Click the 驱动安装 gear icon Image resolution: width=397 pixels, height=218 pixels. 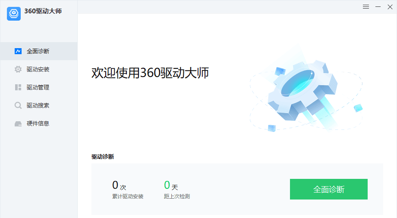pyautogui.click(x=18, y=69)
